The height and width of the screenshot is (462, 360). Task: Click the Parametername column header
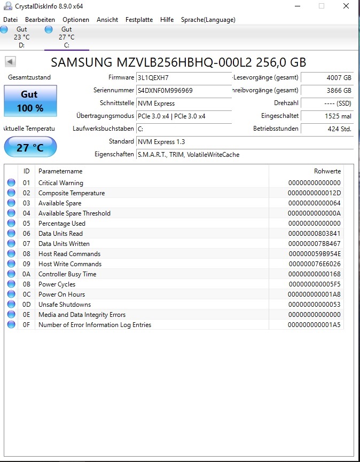[152, 171]
